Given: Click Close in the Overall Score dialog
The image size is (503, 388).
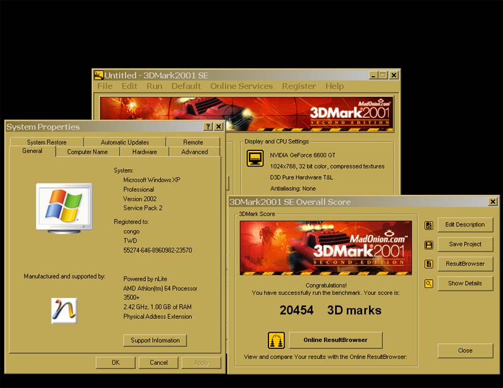Looking at the screenshot, I should coord(465,351).
